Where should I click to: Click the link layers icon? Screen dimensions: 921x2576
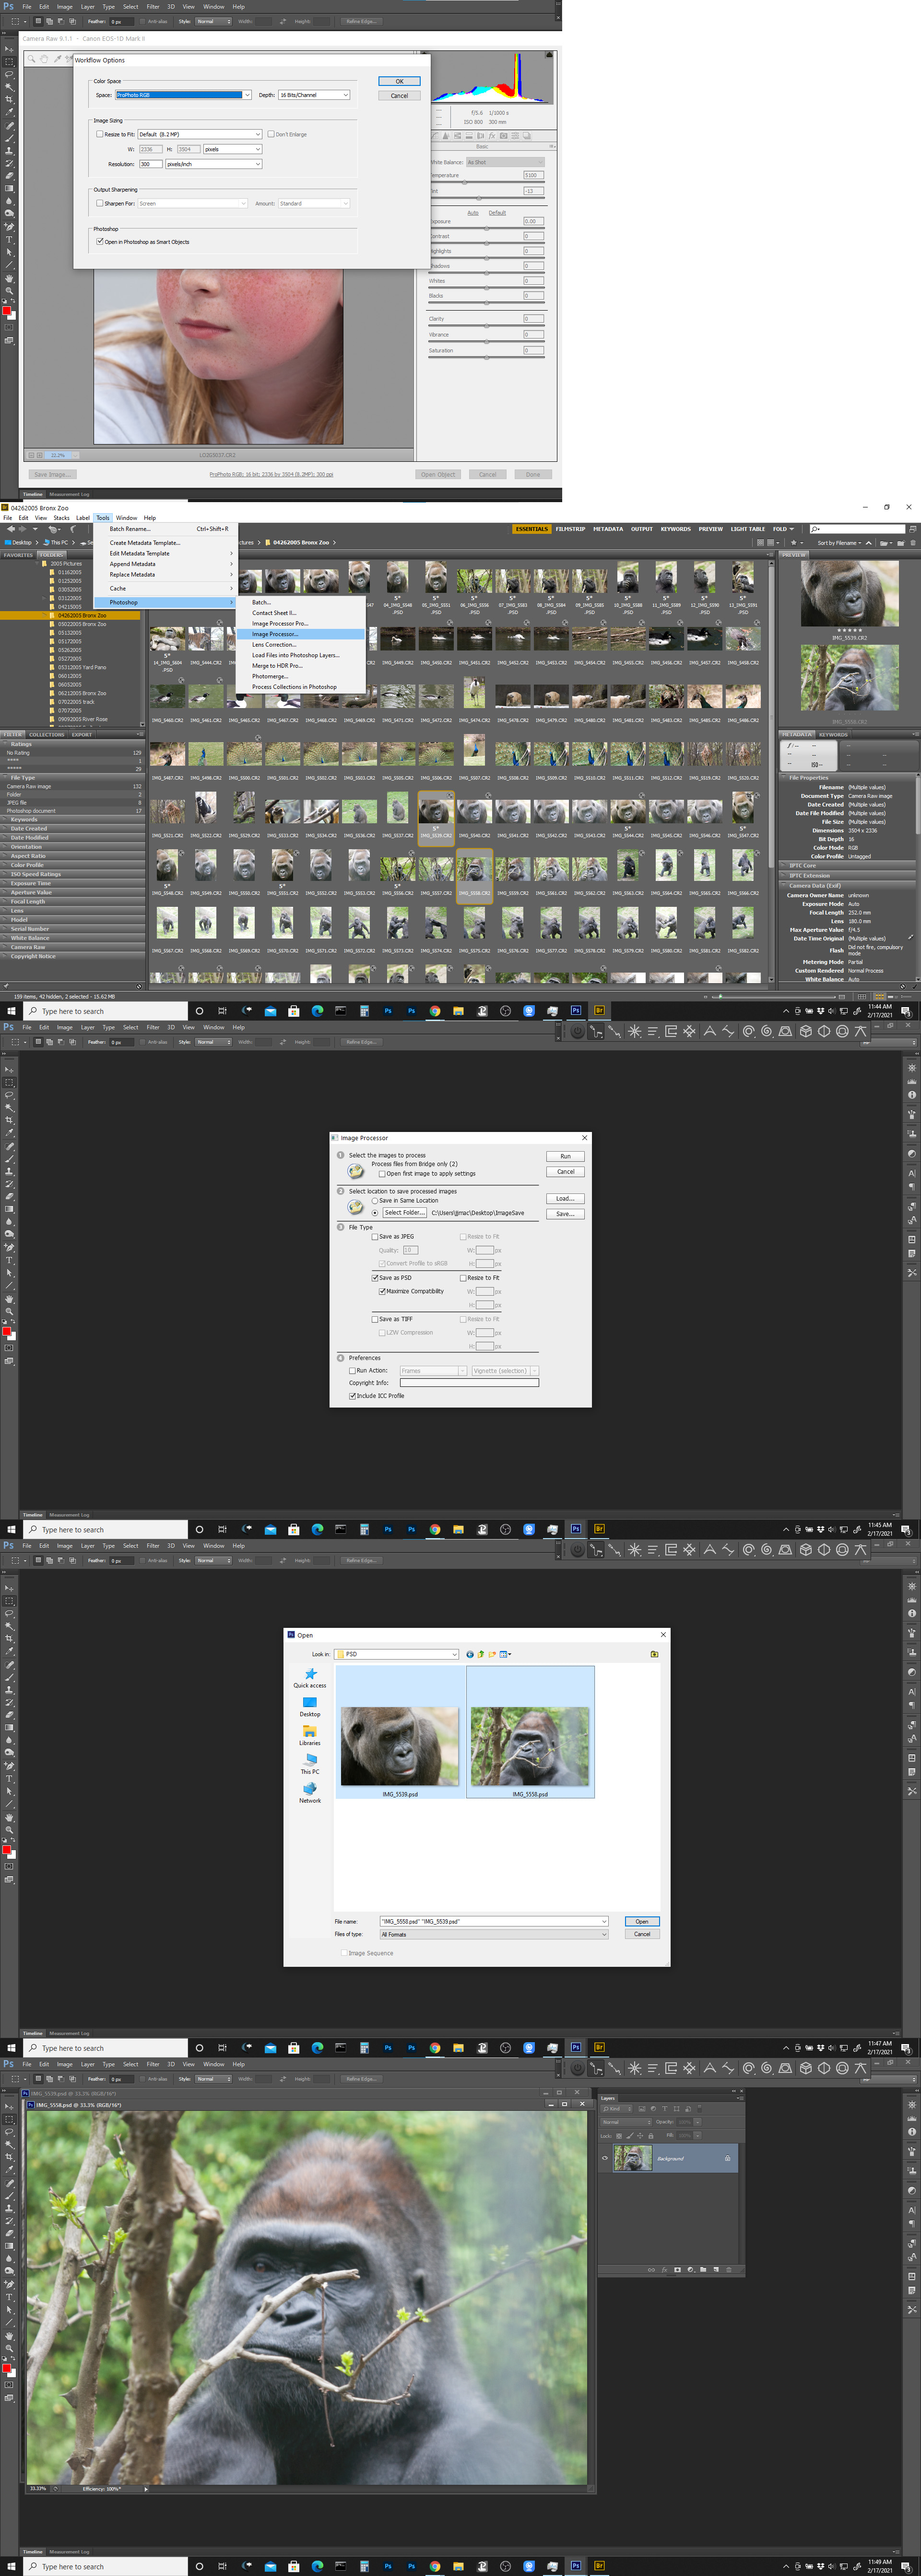pyautogui.click(x=651, y=2270)
